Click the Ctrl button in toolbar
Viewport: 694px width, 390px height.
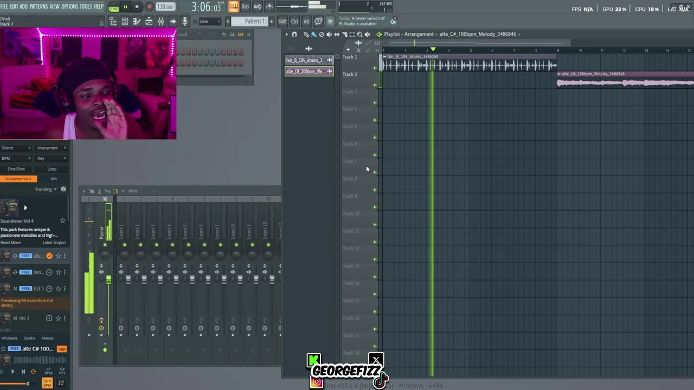coord(294,21)
